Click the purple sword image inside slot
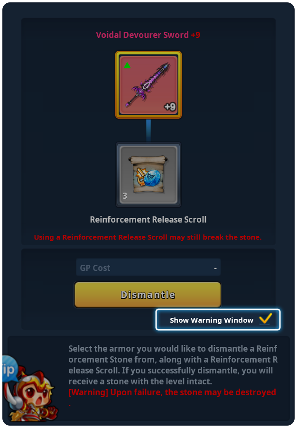 coord(148,84)
